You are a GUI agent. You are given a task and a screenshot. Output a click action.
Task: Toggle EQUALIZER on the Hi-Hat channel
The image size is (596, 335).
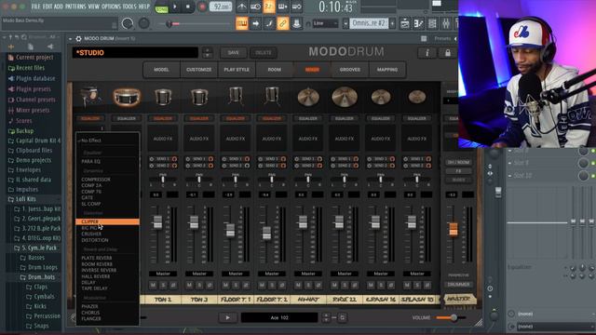(308, 118)
